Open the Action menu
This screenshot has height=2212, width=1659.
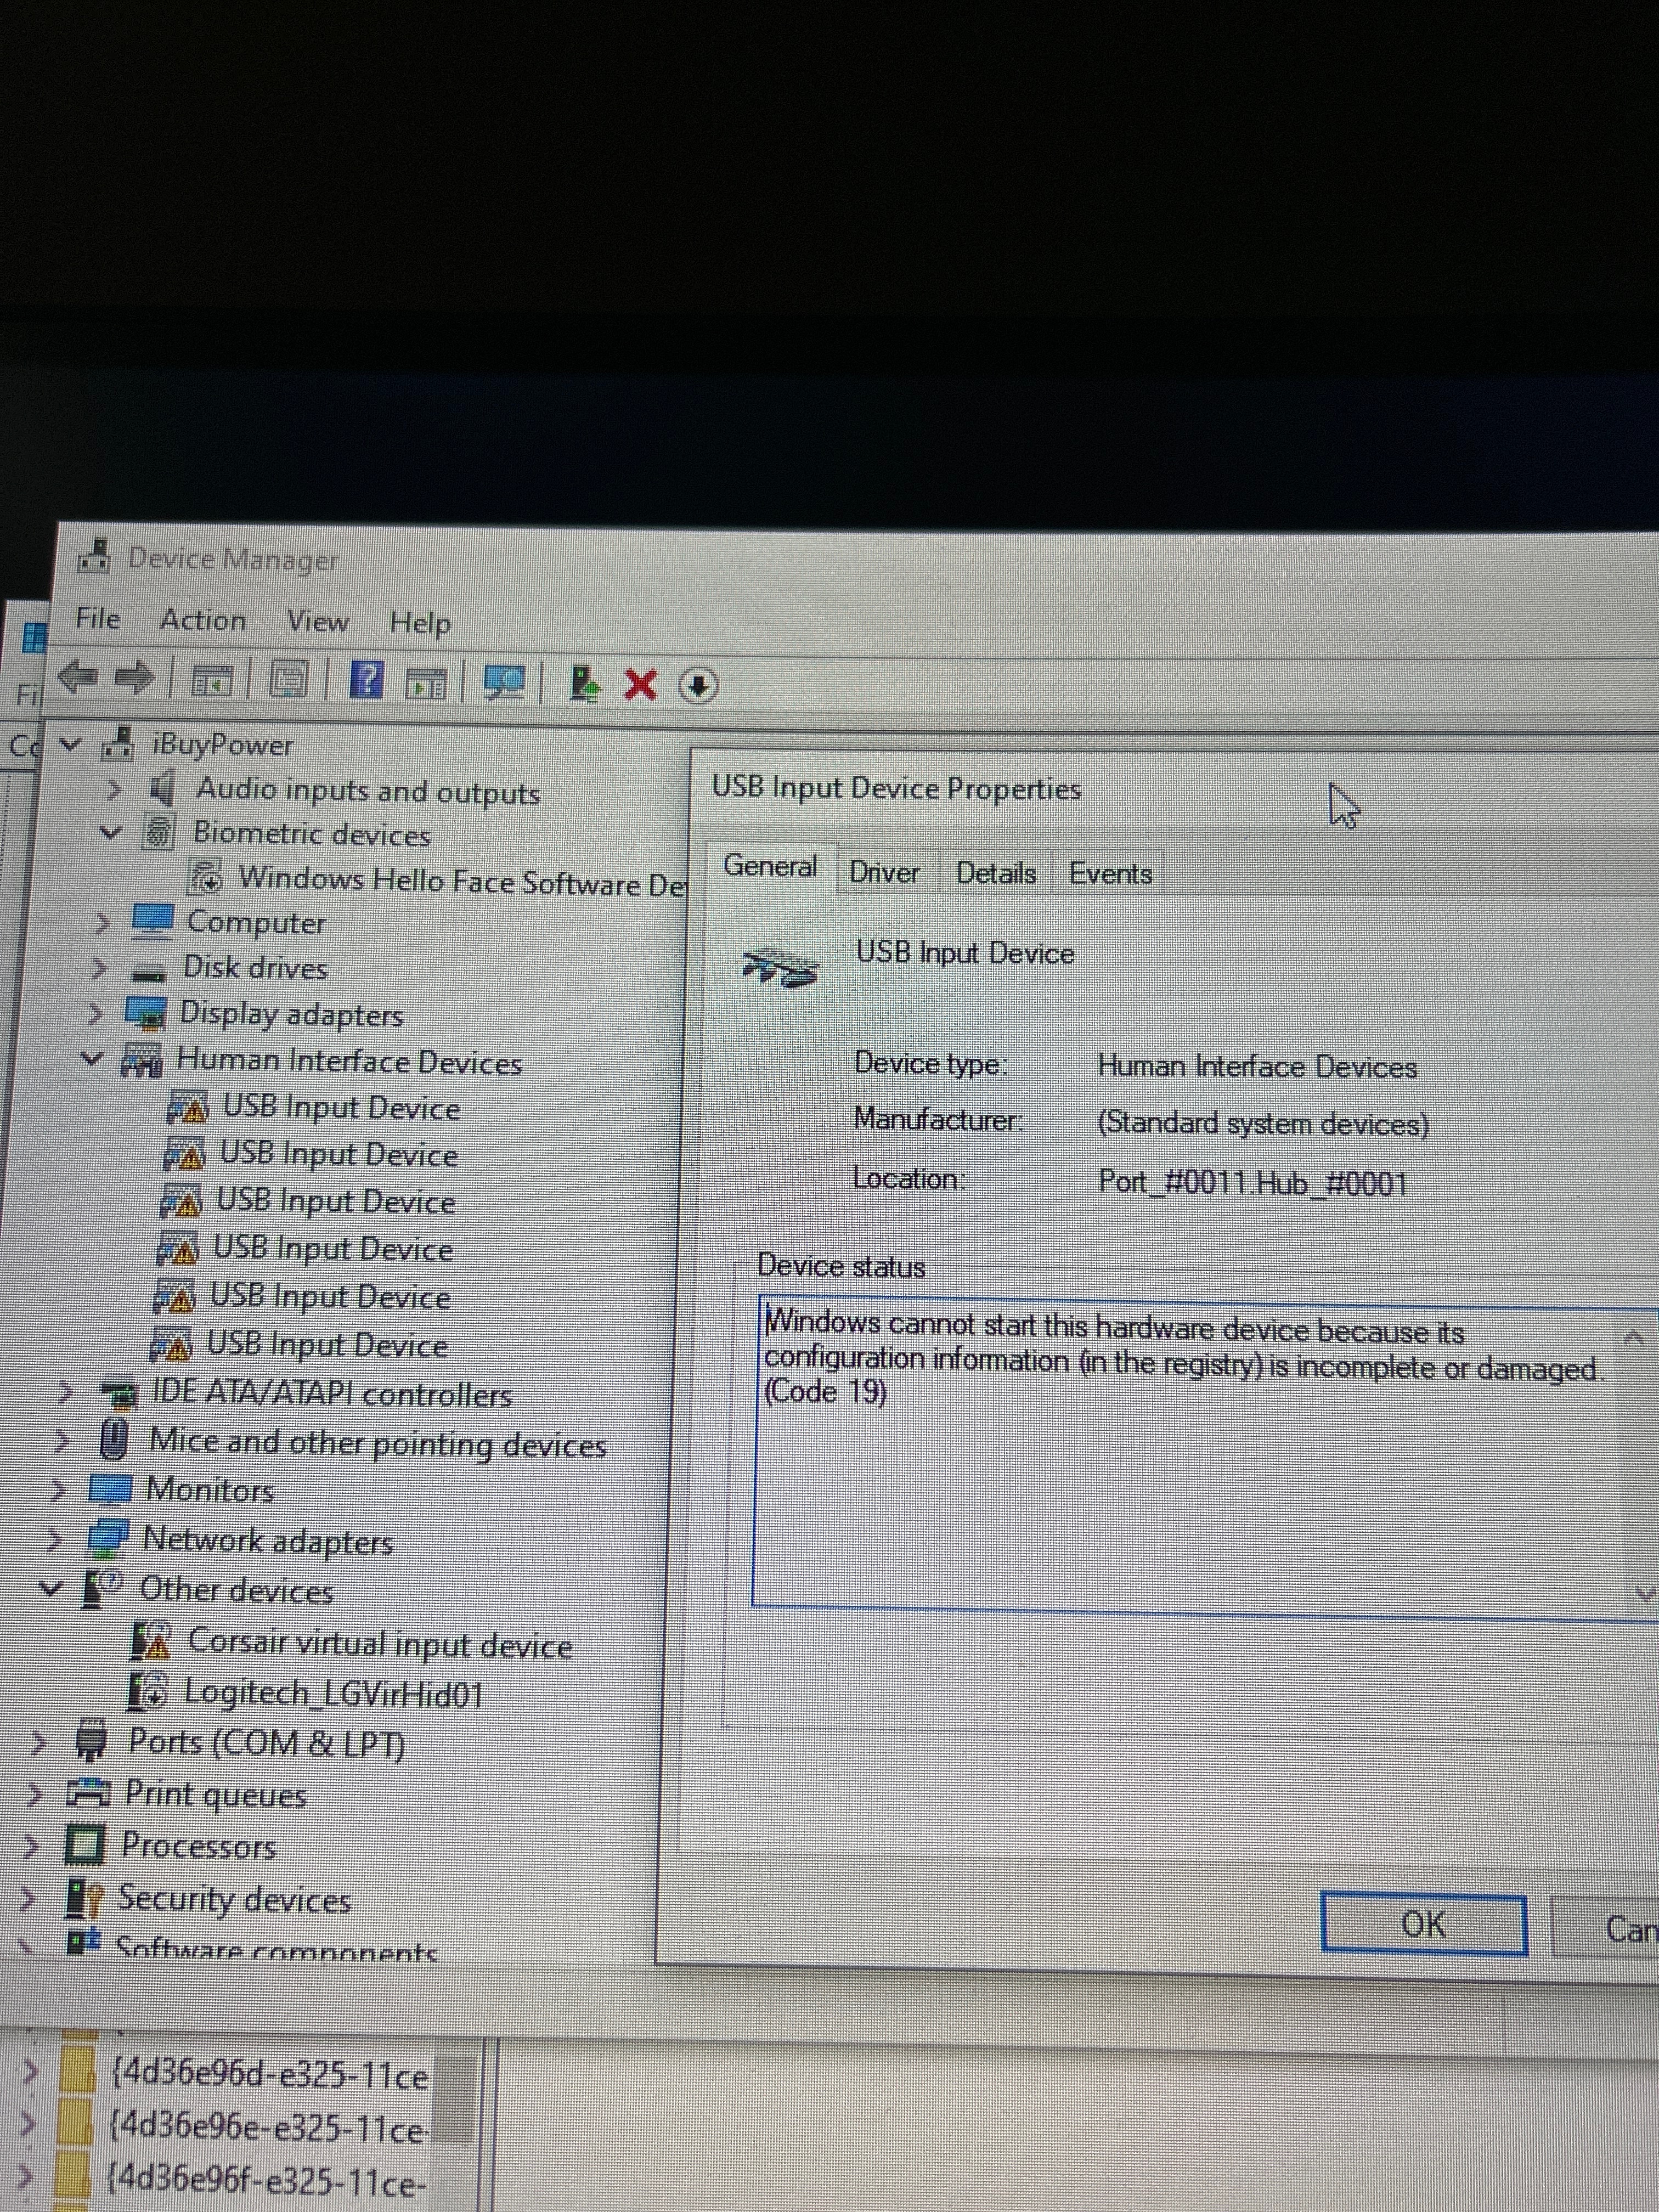[203, 620]
